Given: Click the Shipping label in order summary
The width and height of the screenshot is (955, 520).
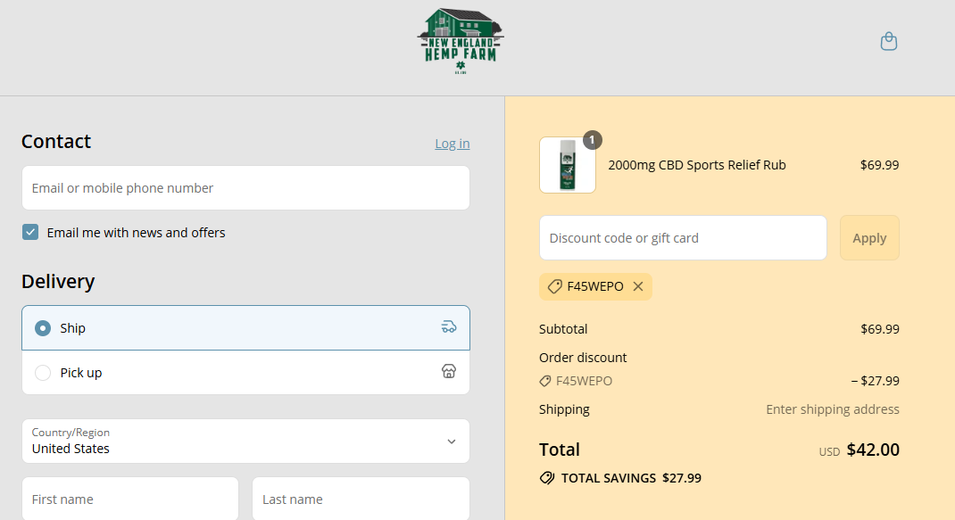Looking at the screenshot, I should 564,409.
